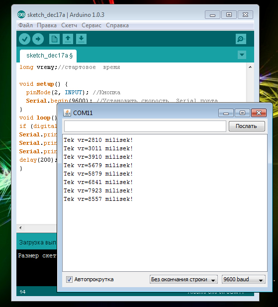Open a sketch with the up-arrow icon

click(x=68, y=39)
